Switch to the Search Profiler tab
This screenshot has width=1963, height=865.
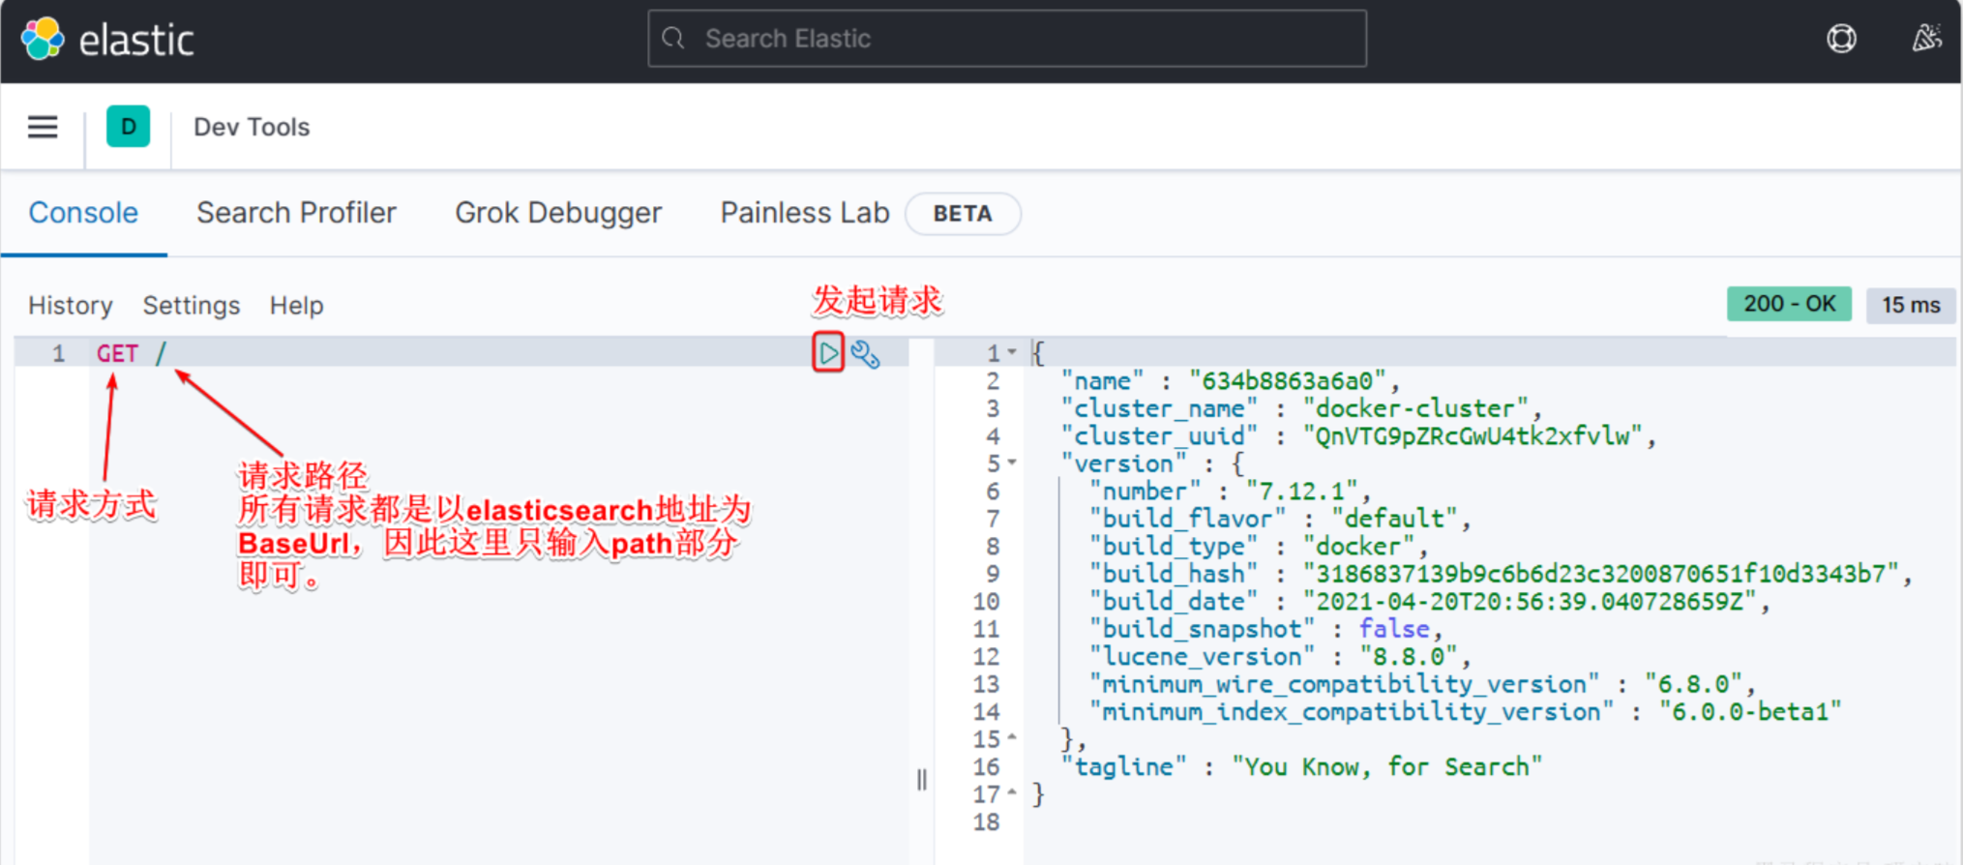(x=296, y=213)
